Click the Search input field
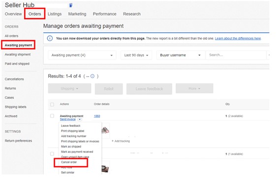The width and height of the screenshot is (279, 179). [236, 55]
